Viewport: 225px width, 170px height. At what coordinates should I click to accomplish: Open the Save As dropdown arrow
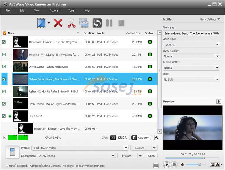(154, 148)
